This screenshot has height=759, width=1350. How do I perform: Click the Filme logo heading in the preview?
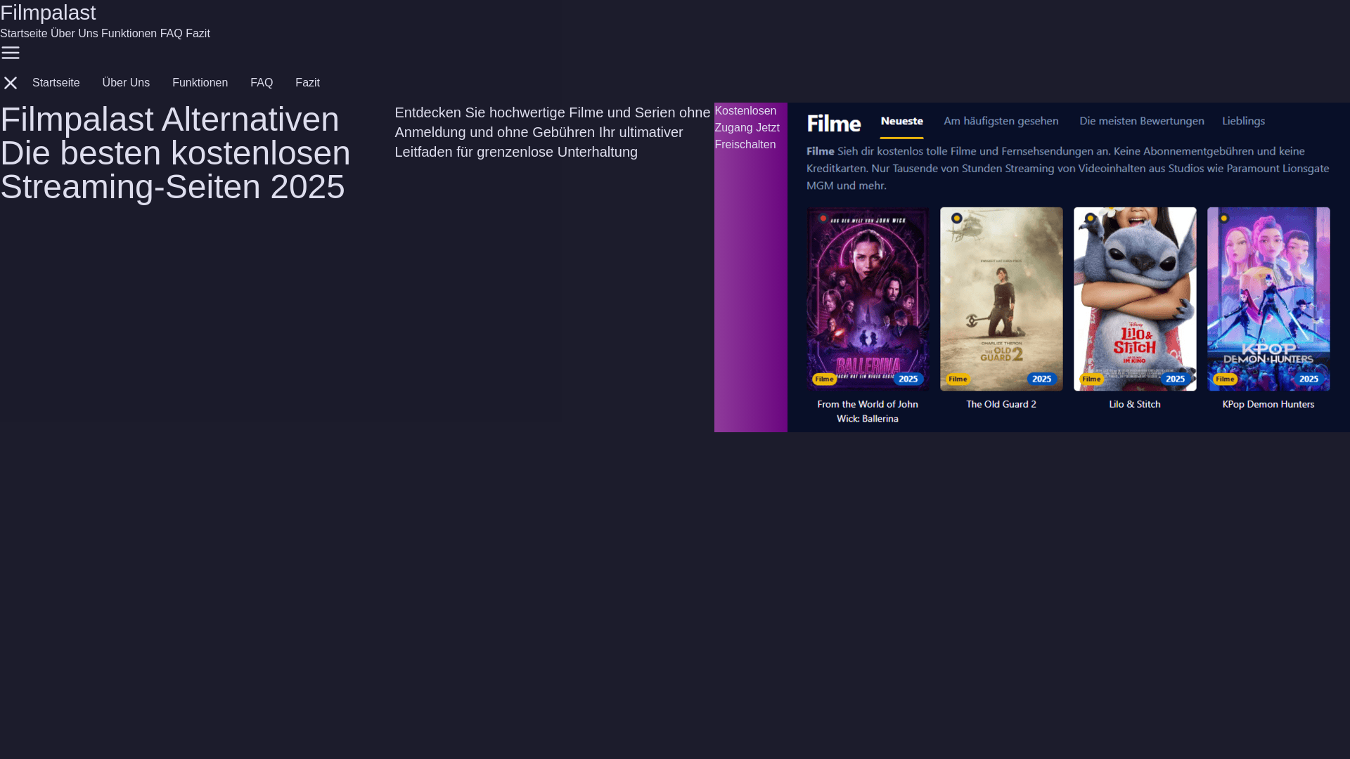tap(833, 124)
